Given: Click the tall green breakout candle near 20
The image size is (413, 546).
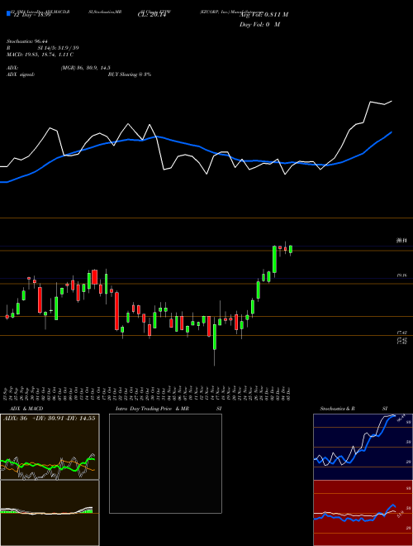Looking at the screenshot, I should 274,260.
